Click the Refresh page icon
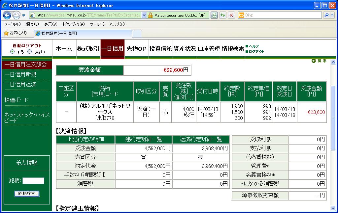Screen dimensions: 338x213 (223, 15)
